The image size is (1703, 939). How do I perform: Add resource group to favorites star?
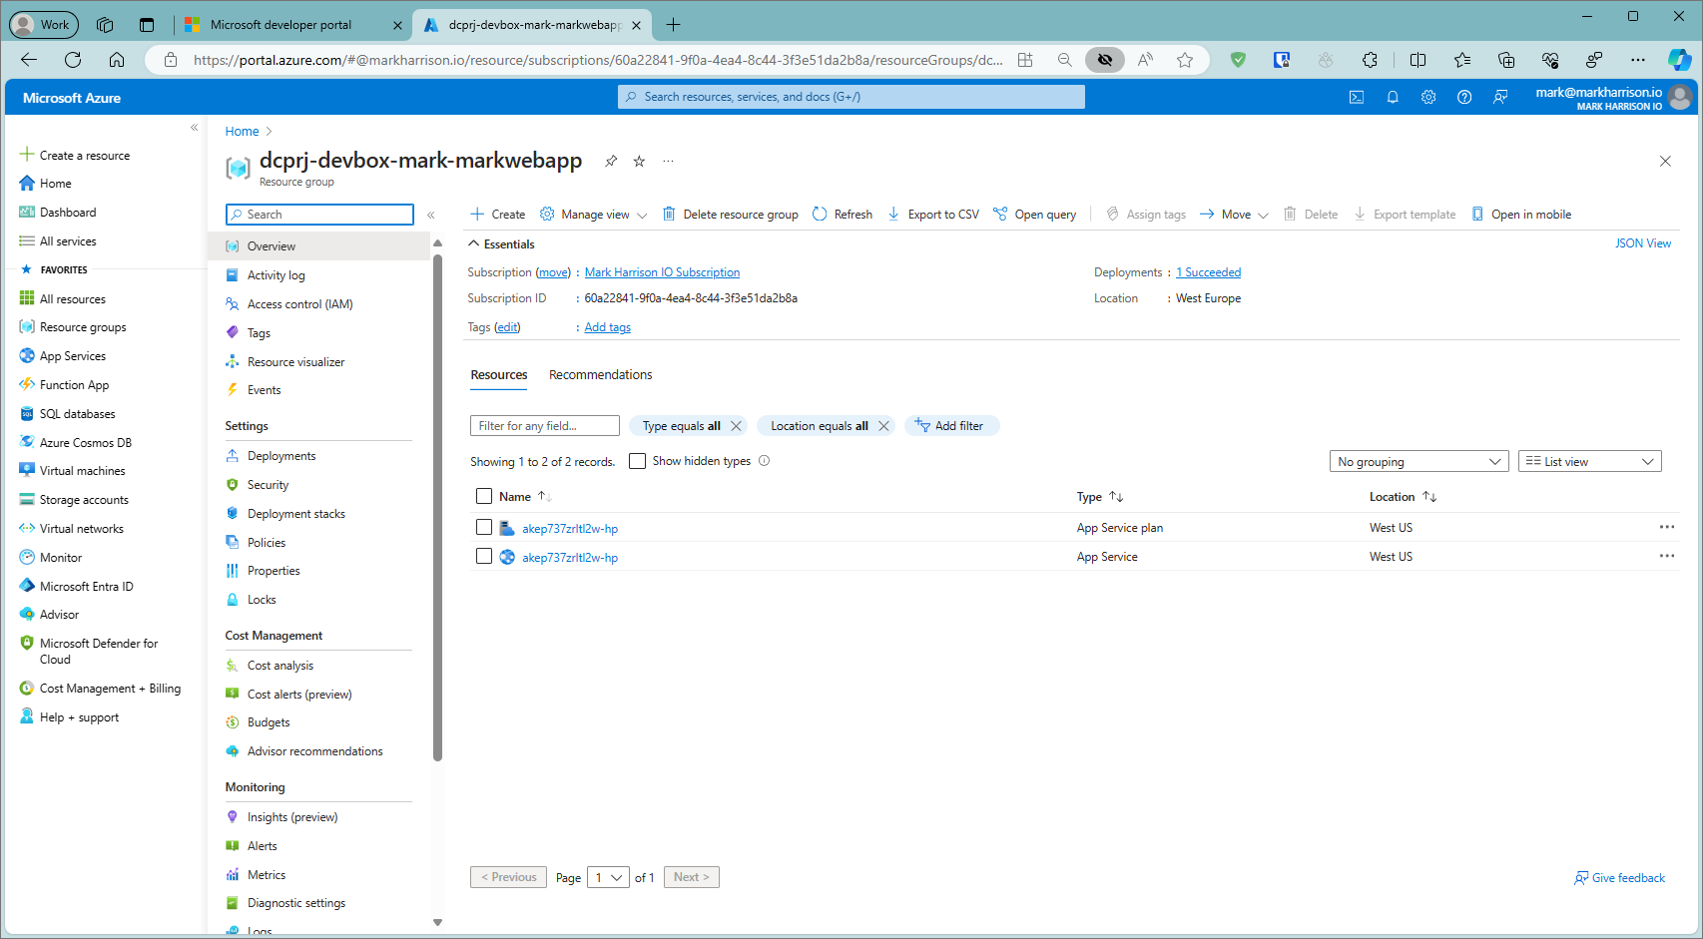pyautogui.click(x=639, y=161)
